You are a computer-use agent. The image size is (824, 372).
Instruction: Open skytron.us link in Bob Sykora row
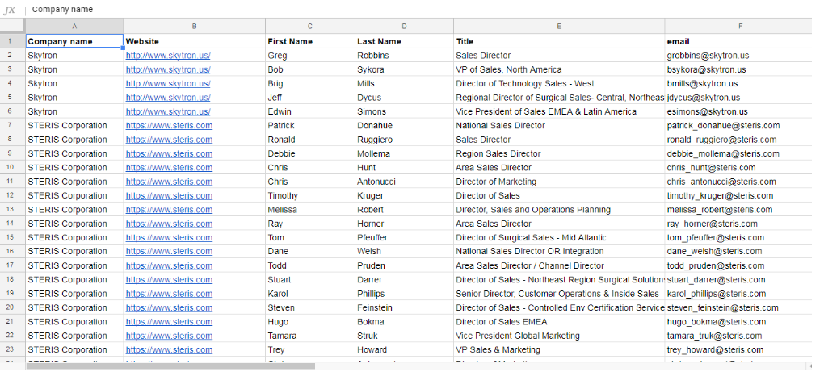click(x=168, y=69)
